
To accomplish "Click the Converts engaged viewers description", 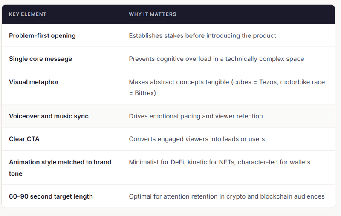I will pyautogui.click(x=197, y=139).
